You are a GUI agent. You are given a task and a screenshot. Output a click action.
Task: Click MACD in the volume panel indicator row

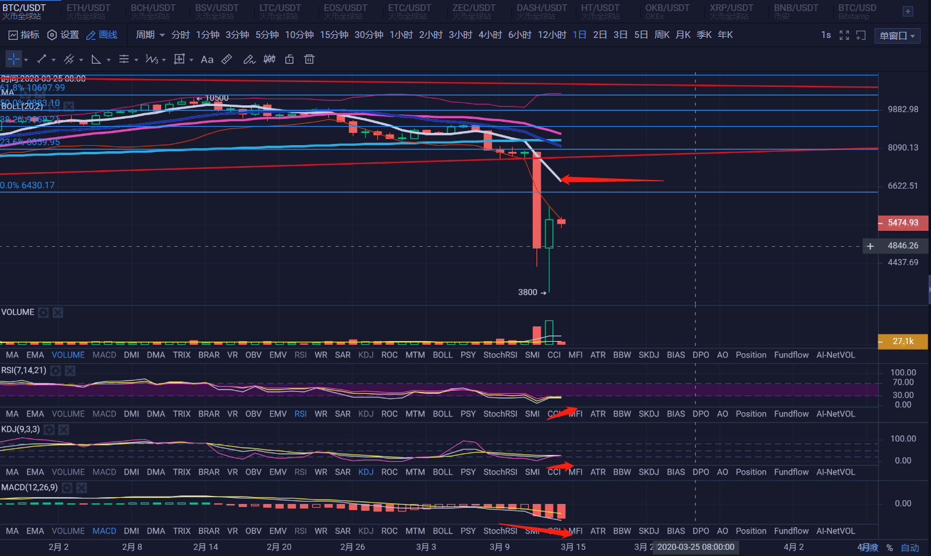(104, 355)
